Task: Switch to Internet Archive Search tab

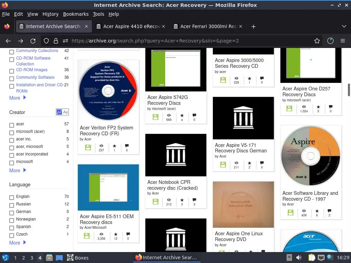Action: [x=54, y=26]
